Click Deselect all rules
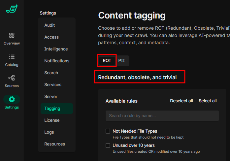230x161 pixels. [x=181, y=101]
